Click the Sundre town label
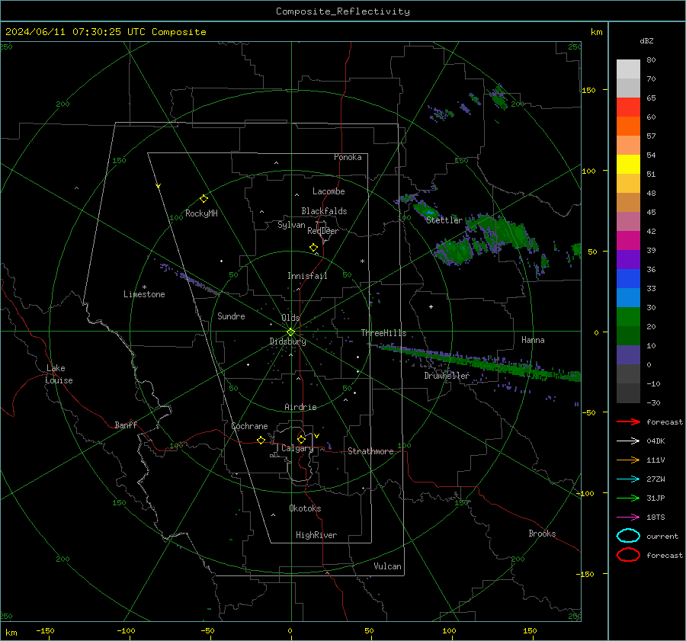 pos(231,316)
